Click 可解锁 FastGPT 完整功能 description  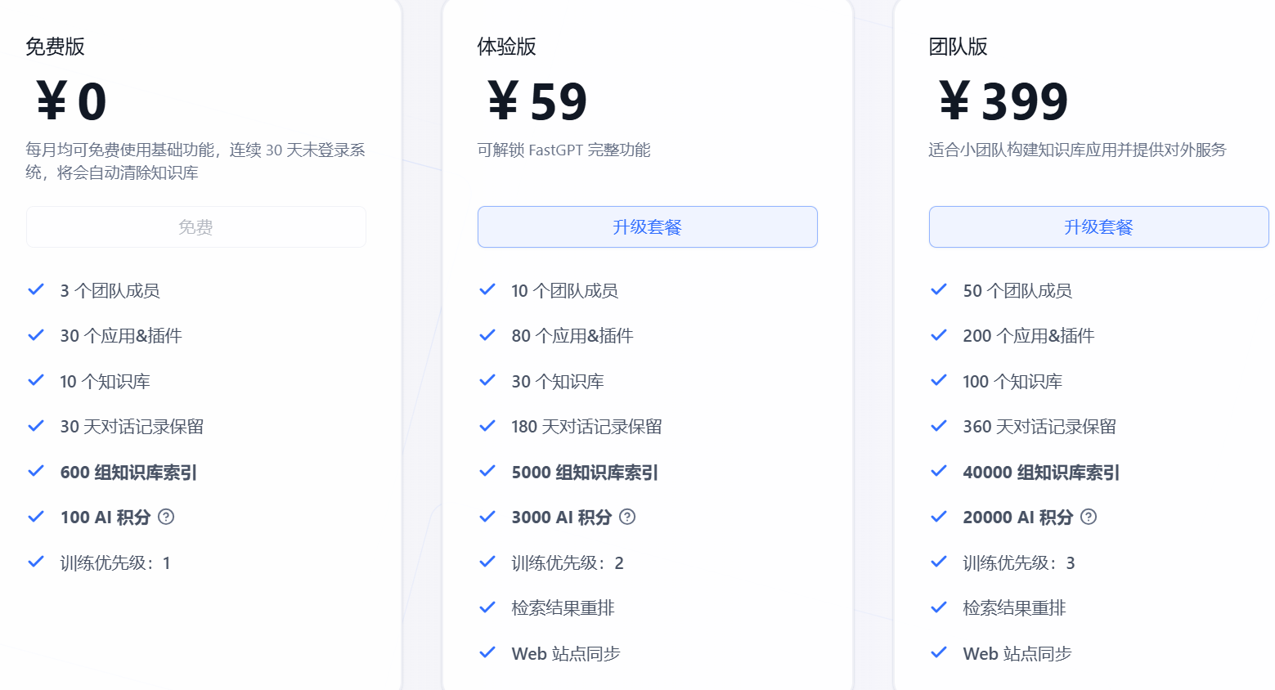[x=564, y=150]
